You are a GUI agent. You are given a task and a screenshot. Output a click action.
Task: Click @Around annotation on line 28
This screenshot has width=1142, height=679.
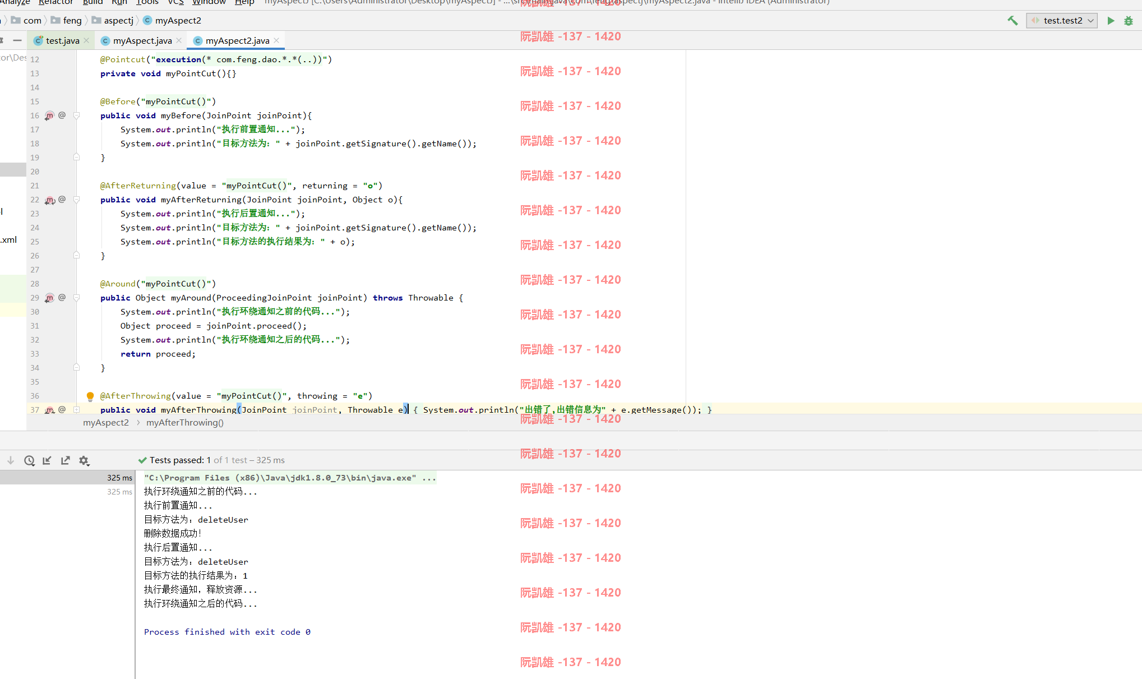click(x=118, y=284)
